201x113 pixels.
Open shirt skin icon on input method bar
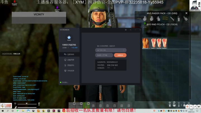pos(199,107)
